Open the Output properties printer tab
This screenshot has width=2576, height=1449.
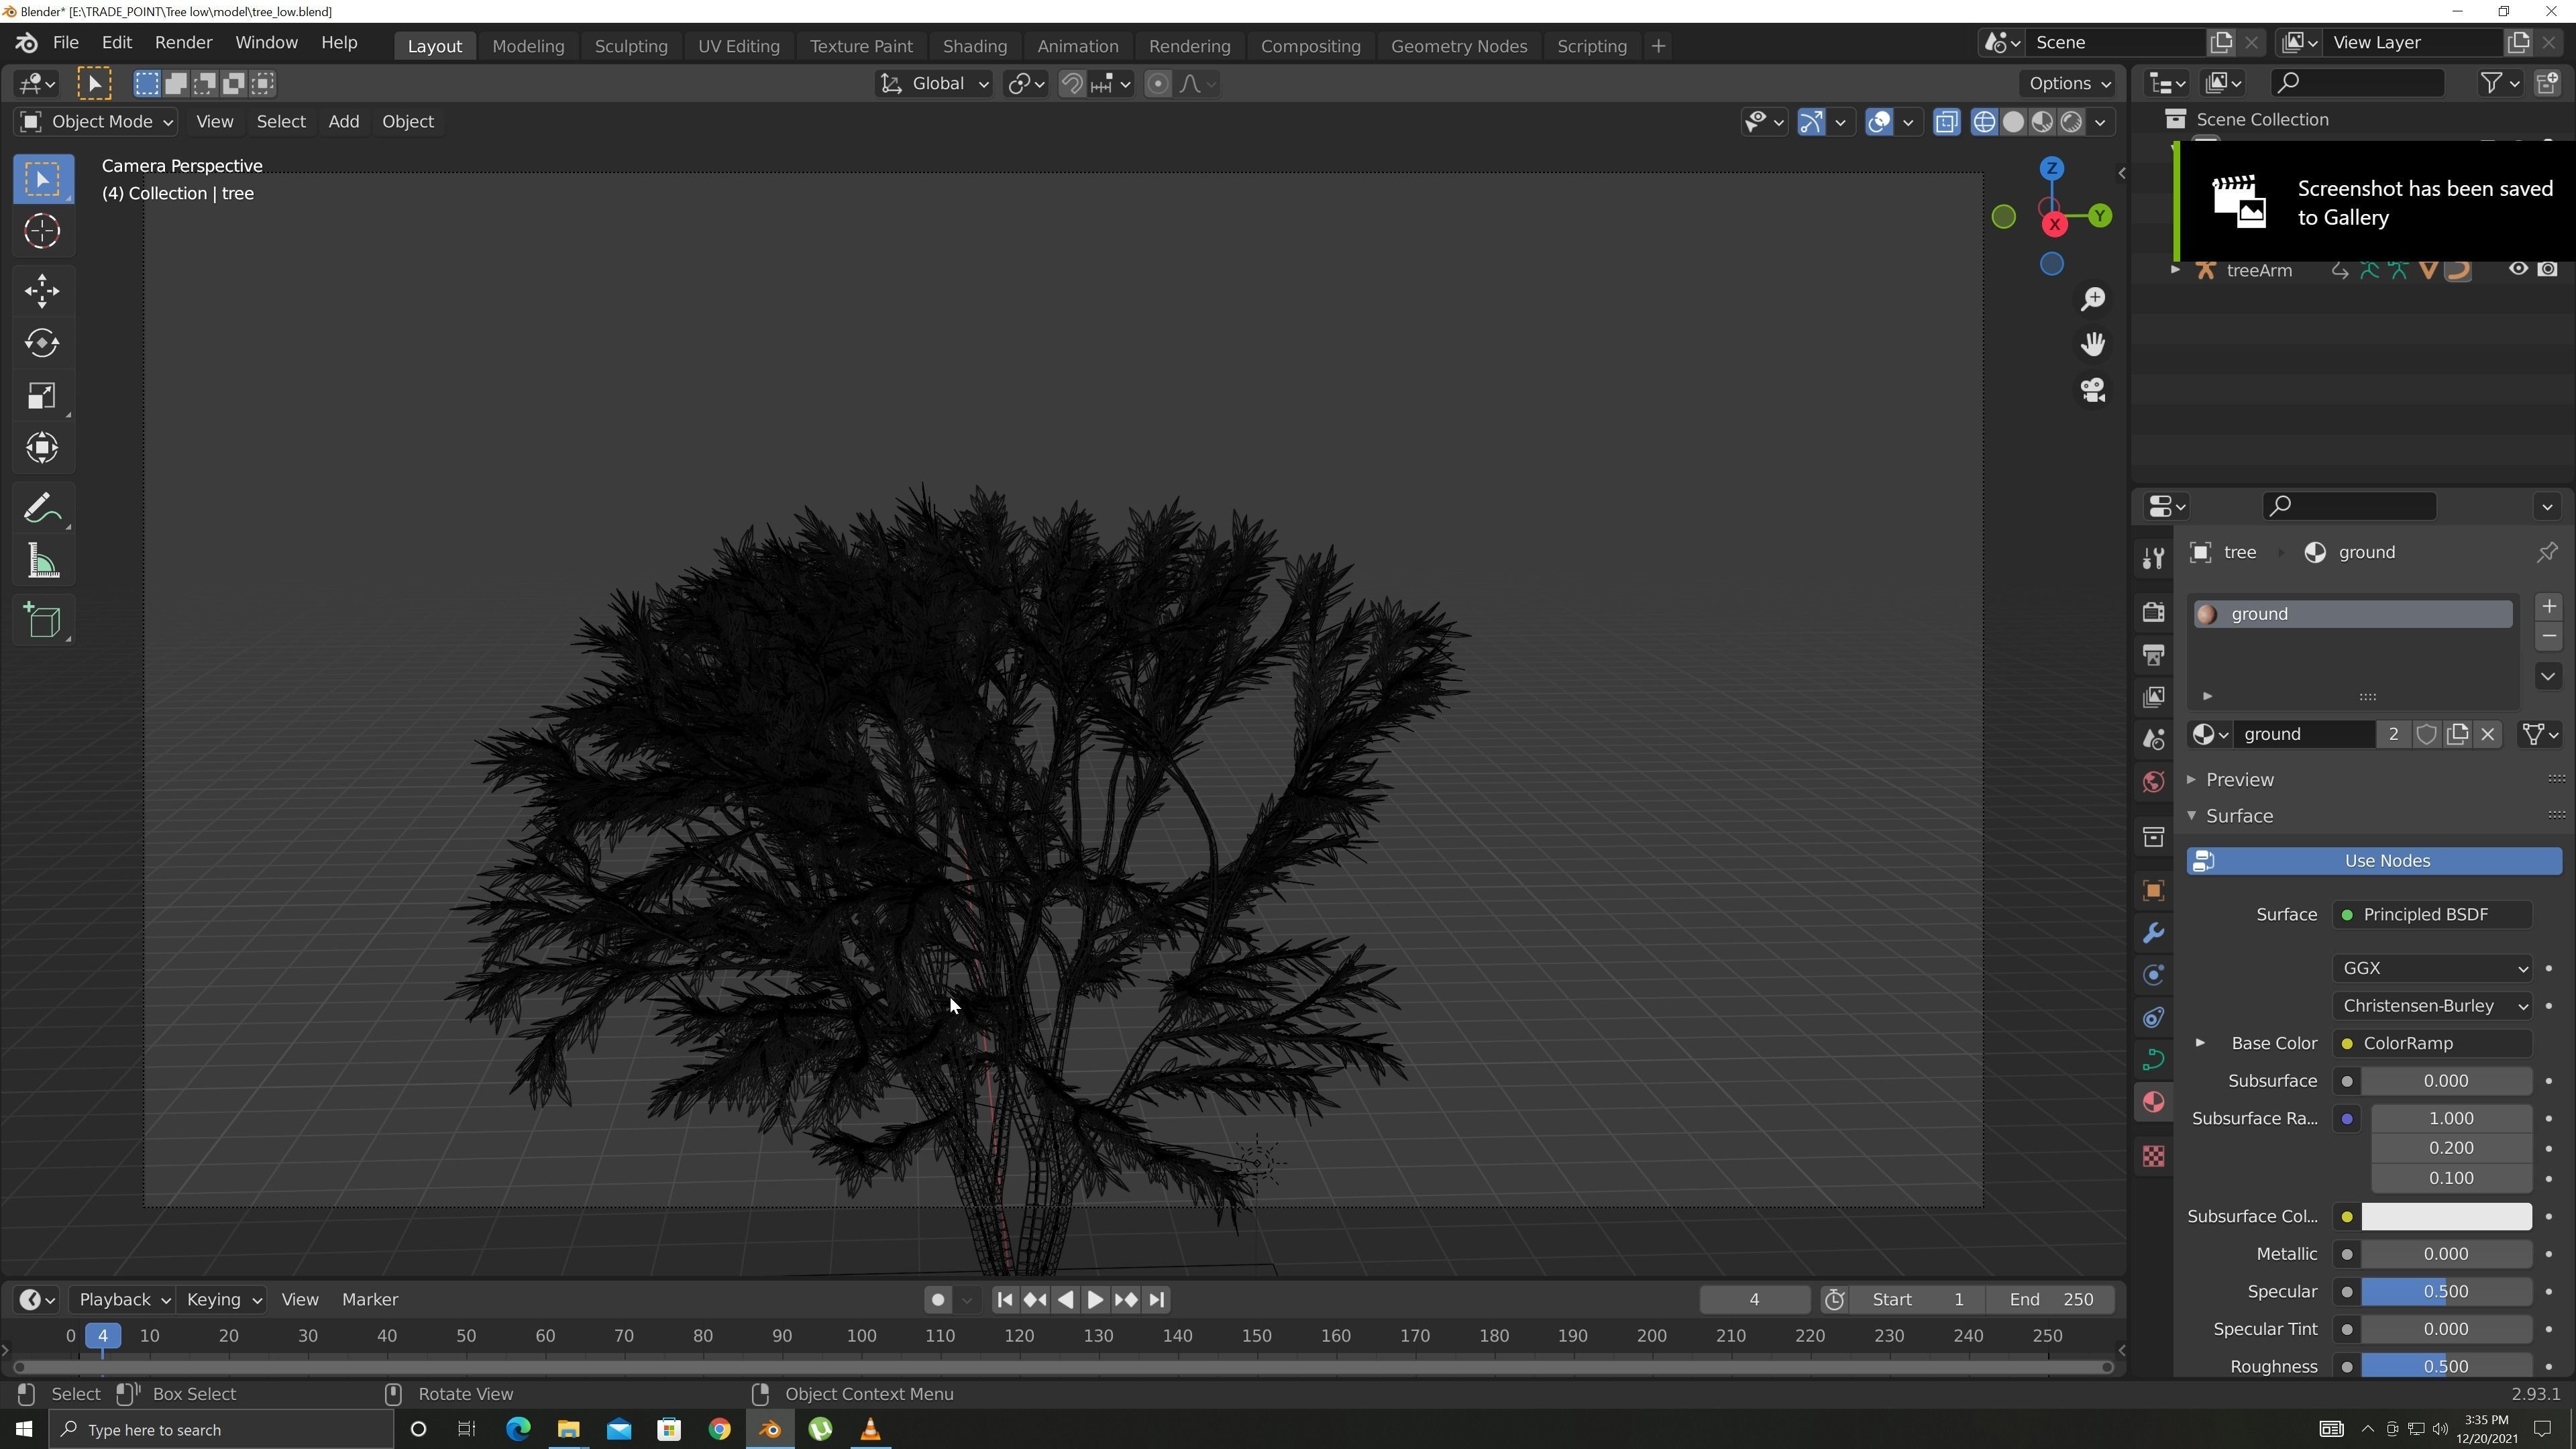2153,655
